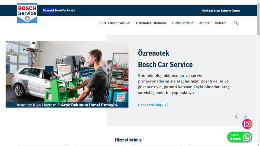
Task: Follow the Daha fazla bilgi link
Action: click(x=150, y=105)
